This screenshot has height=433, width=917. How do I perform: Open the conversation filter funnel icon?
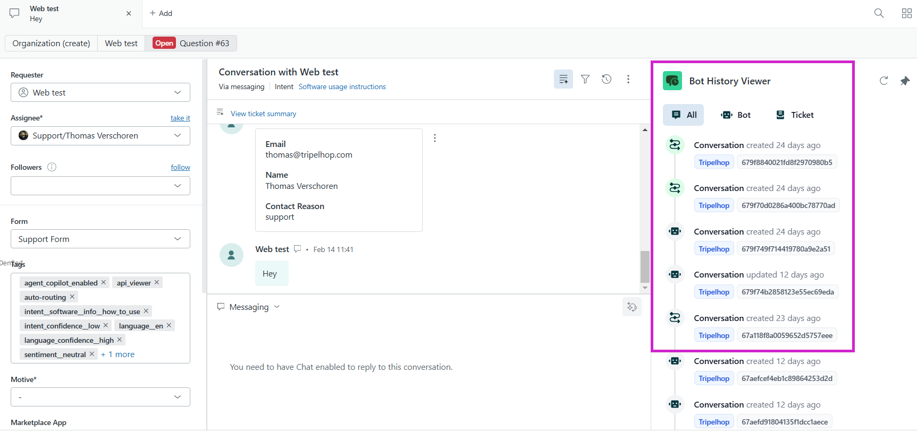point(585,79)
